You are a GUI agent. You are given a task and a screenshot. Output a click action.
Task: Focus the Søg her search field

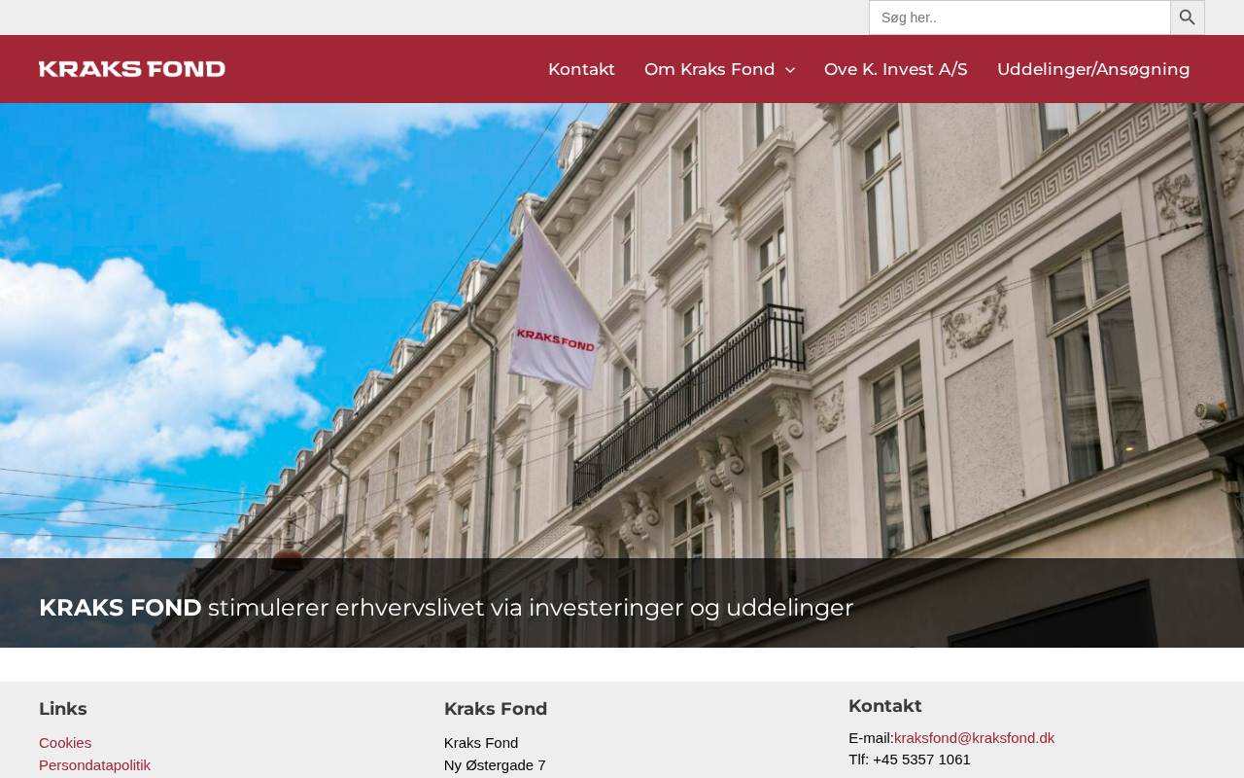click(1019, 18)
